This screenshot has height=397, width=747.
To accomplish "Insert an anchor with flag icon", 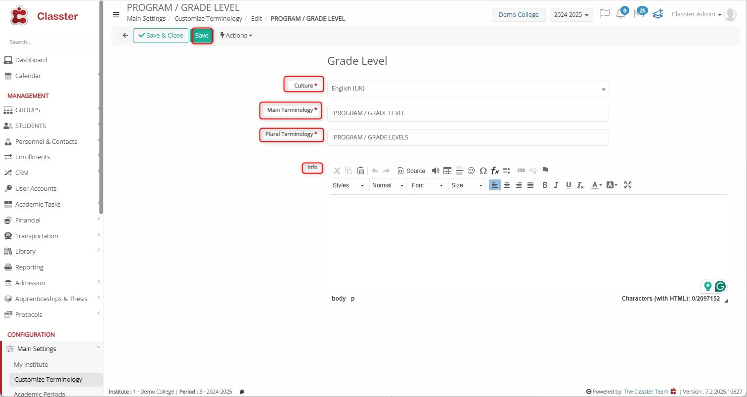I will [545, 171].
